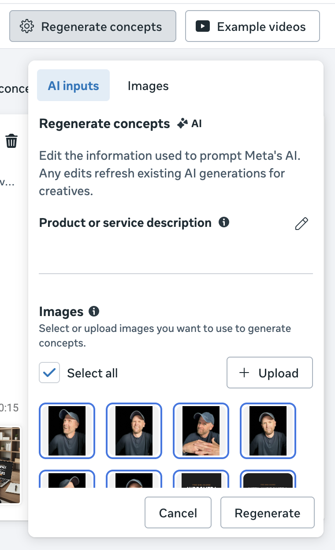This screenshot has width=335, height=550.
Task: Click the AI sparkle icon beside the heading
Action: point(182,124)
